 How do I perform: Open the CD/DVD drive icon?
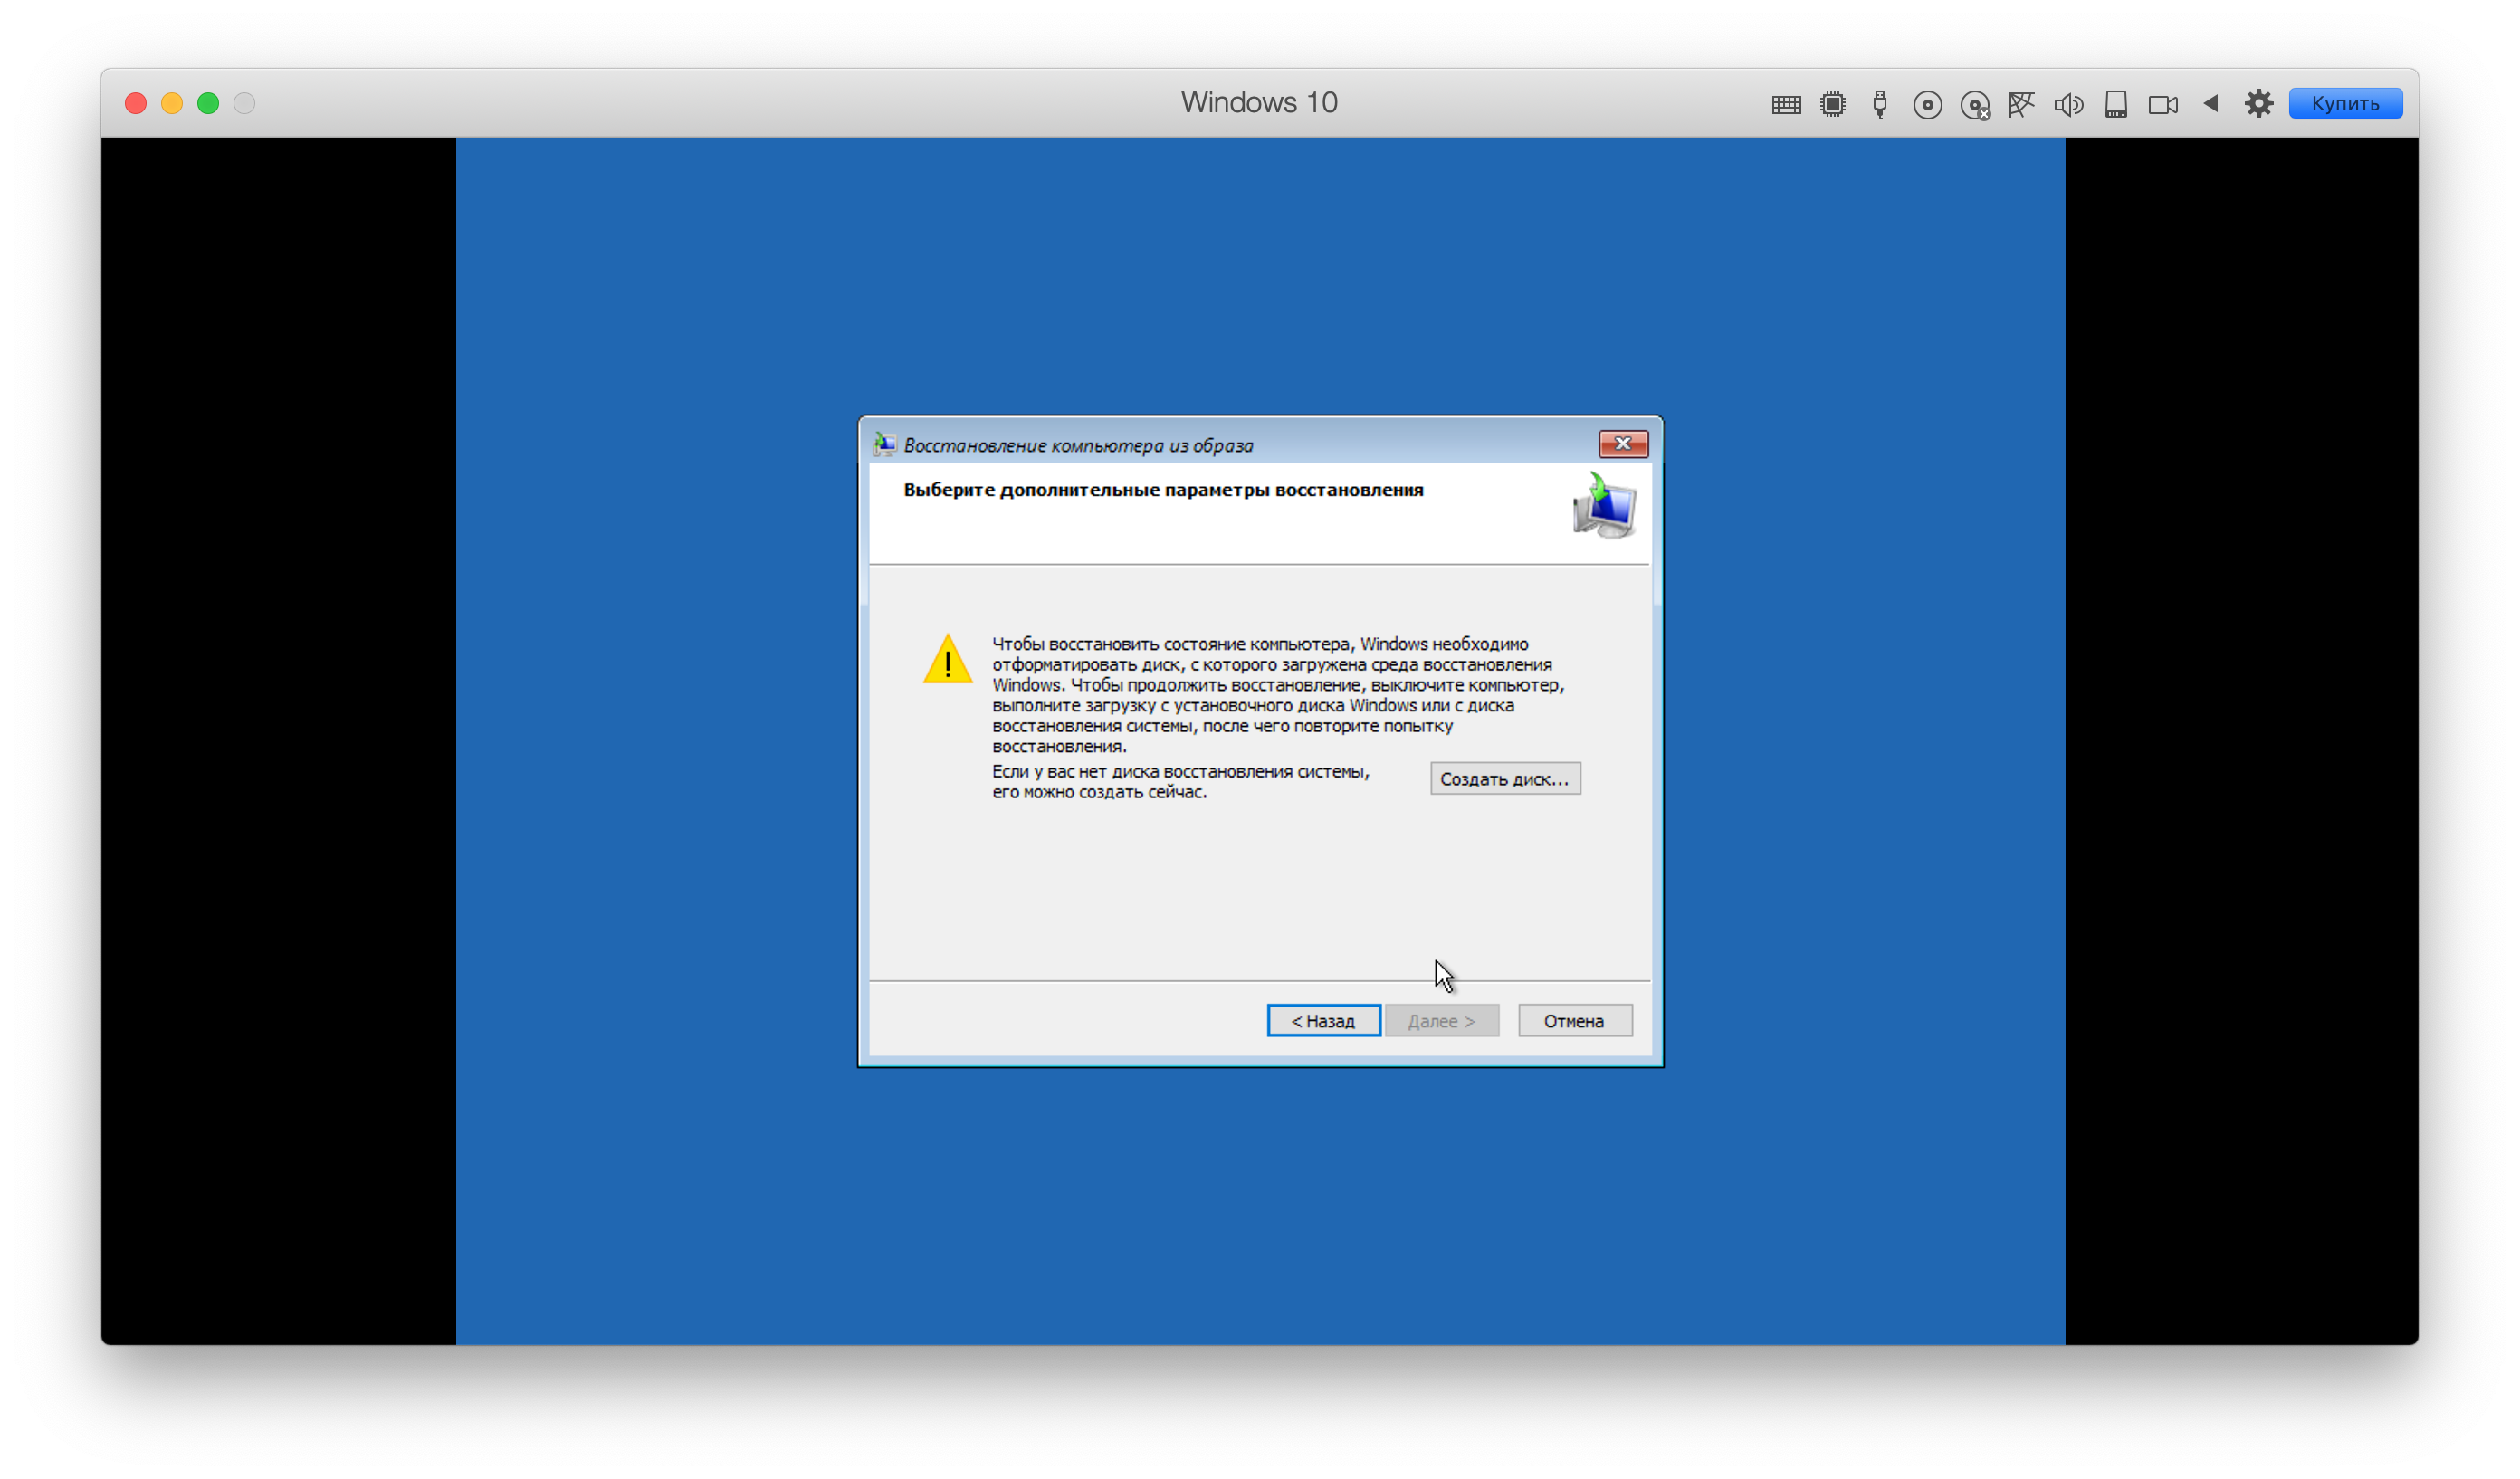click(x=1926, y=104)
